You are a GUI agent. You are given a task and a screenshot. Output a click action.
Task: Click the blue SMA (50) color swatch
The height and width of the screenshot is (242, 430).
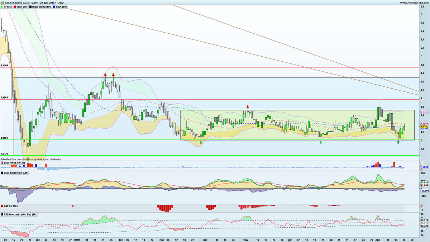[55, 7]
